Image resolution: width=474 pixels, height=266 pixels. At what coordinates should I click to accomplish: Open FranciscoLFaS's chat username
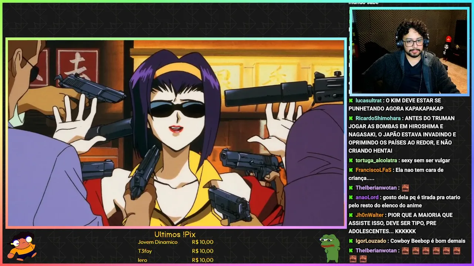(x=373, y=170)
